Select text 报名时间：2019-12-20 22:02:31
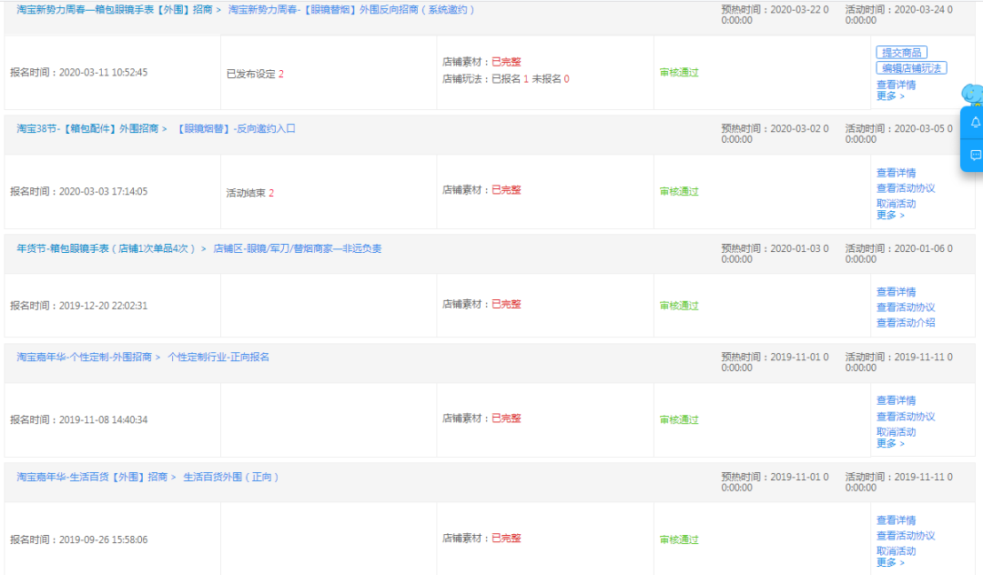Image resolution: width=983 pixels, height=575 pixels. 79,306
